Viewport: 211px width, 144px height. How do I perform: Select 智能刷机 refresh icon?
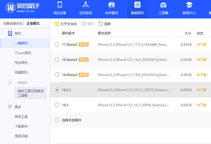(138, 5)
